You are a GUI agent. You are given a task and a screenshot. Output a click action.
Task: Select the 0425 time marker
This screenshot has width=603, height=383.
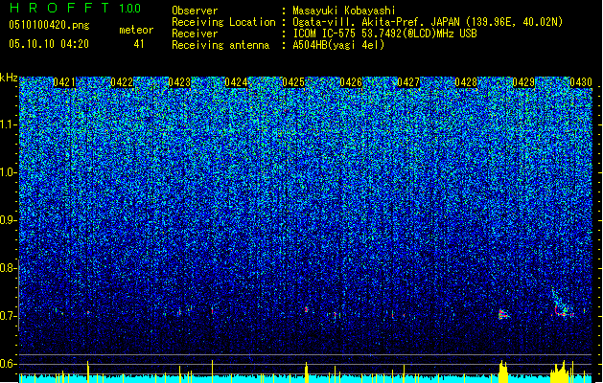coord(293,81)
